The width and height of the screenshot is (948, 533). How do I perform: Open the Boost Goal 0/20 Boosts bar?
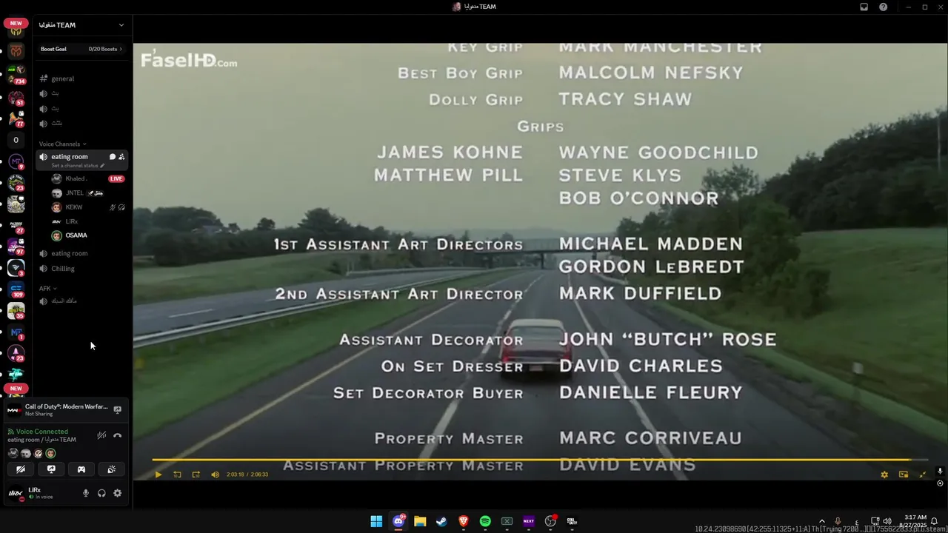click(81, 49)
